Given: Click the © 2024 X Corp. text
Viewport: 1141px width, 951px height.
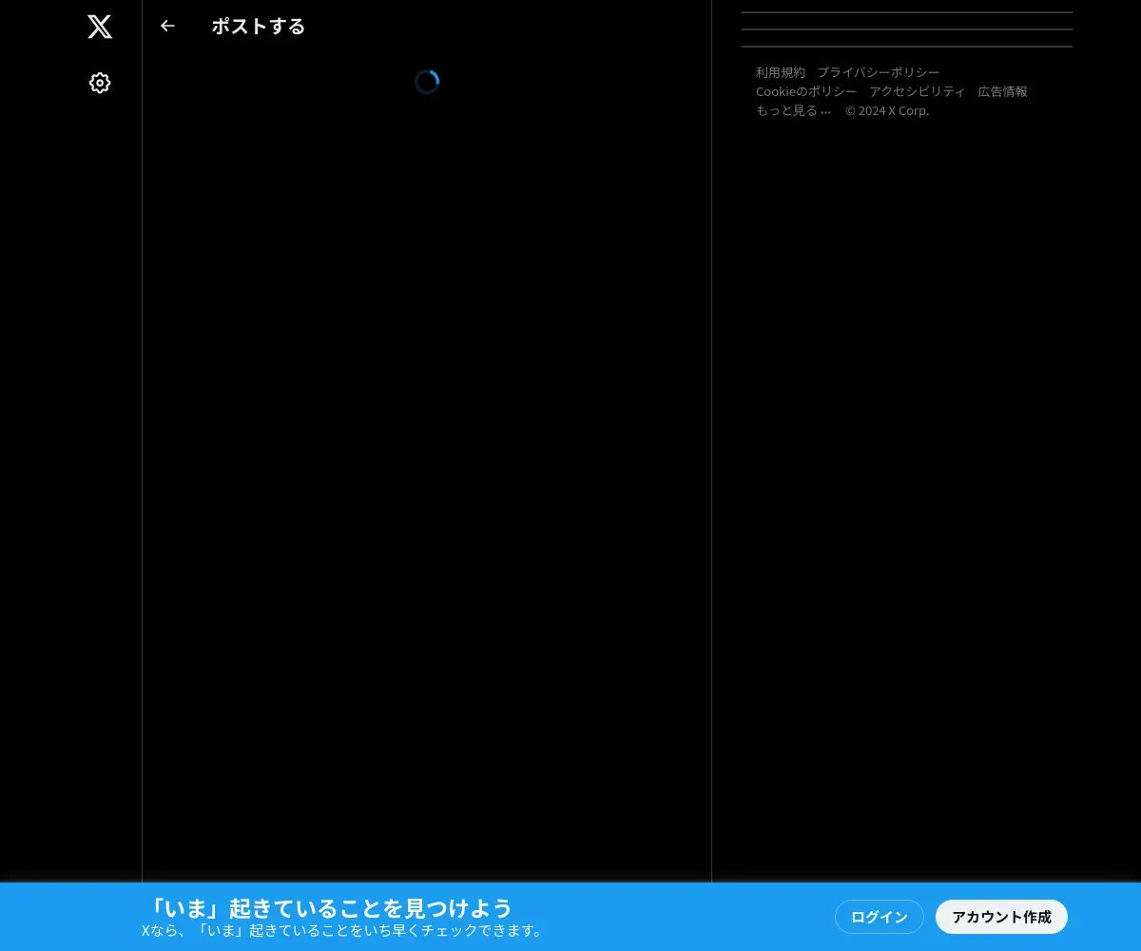Looking at the screenshot, I should [x=887, y=110].
